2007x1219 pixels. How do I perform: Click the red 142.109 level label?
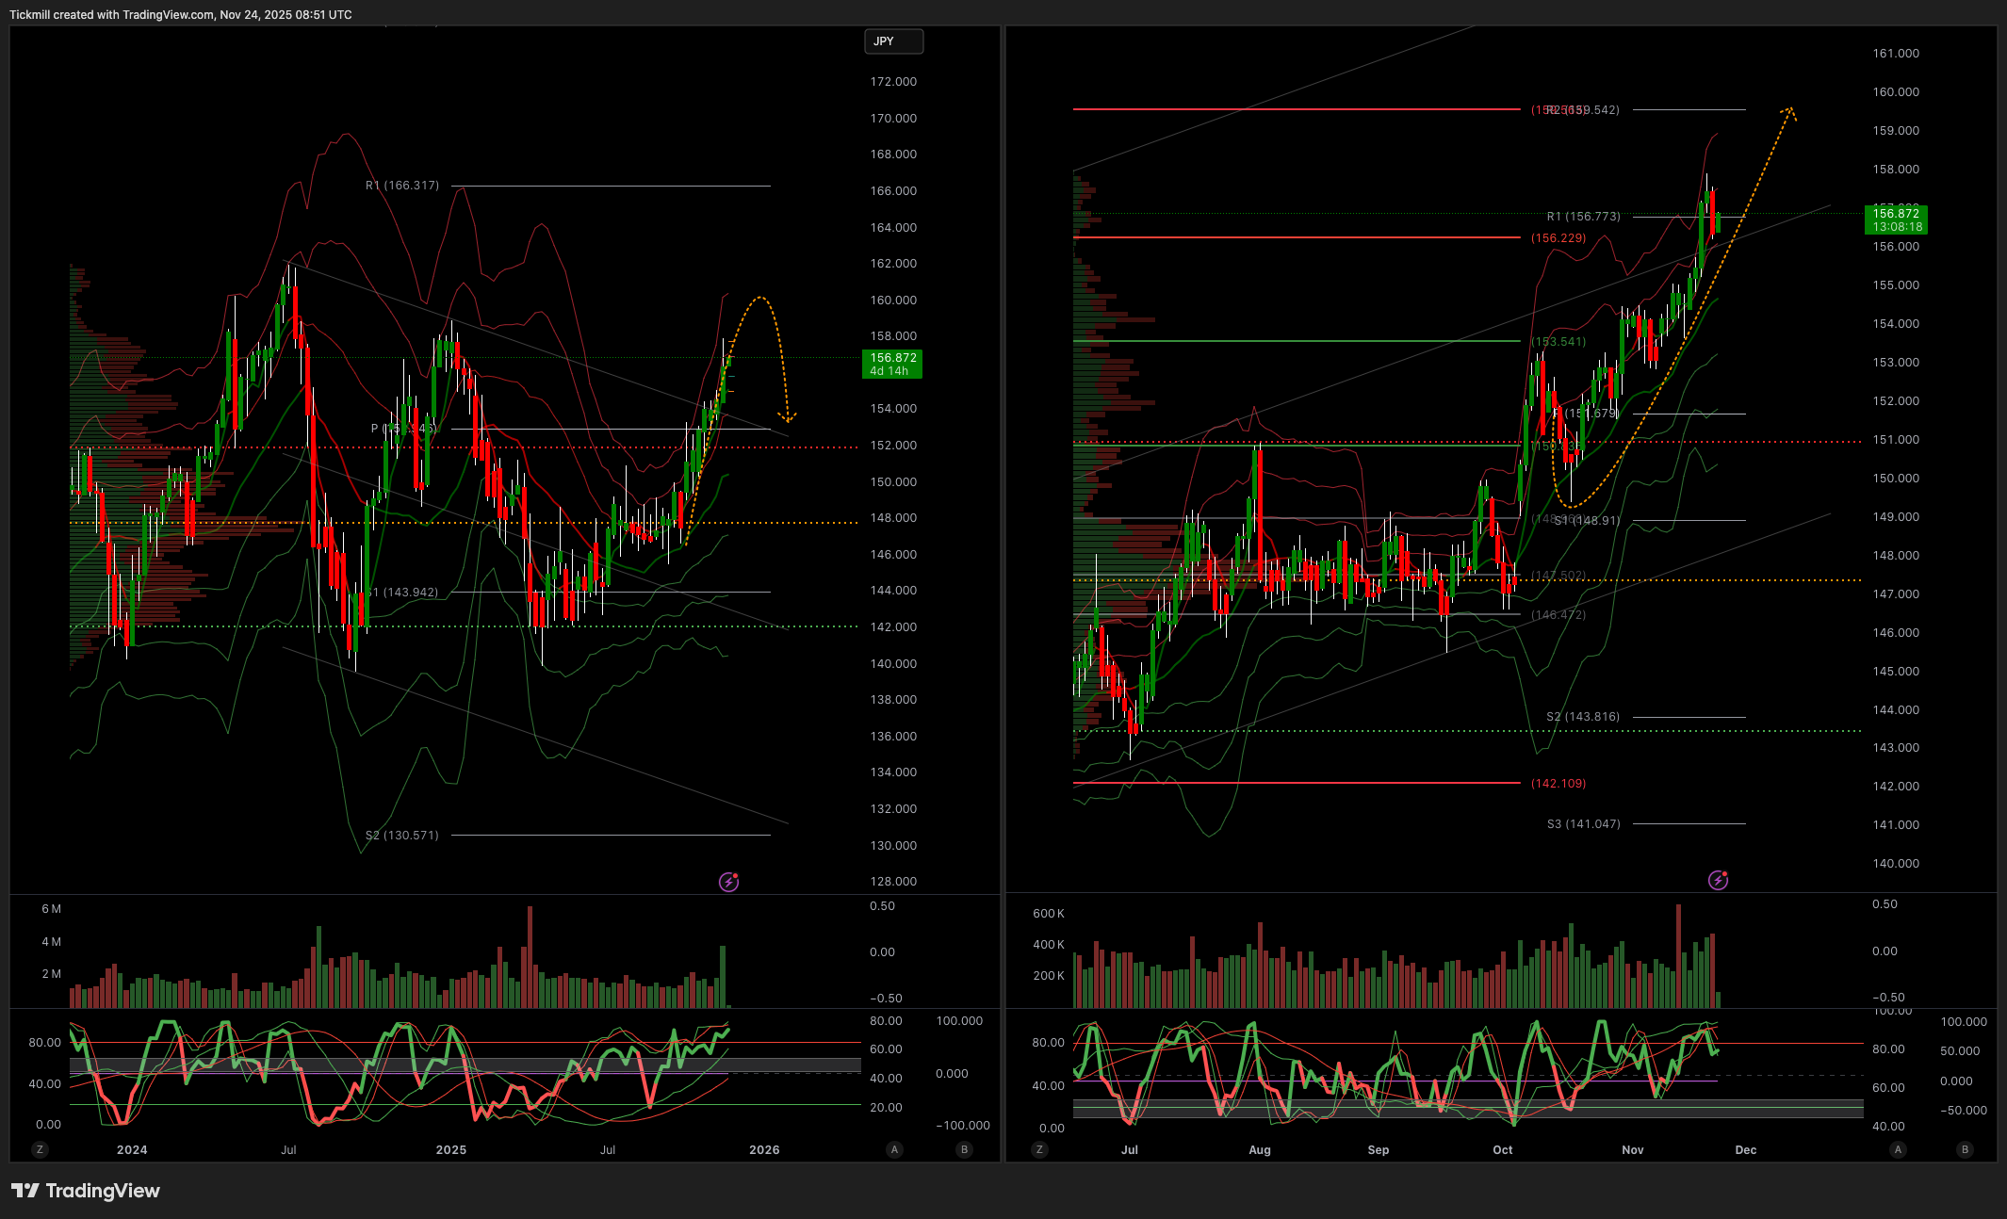click(x=1558, y=784)
